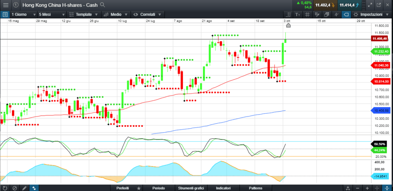Viewport: 393px width, 191px height.
Task: Open the Preferiti tab
Action: tap(122, 188)
